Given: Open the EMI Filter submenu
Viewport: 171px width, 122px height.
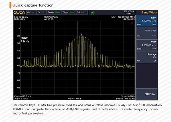Looking at the screenshot, I should tap(147, 93).
